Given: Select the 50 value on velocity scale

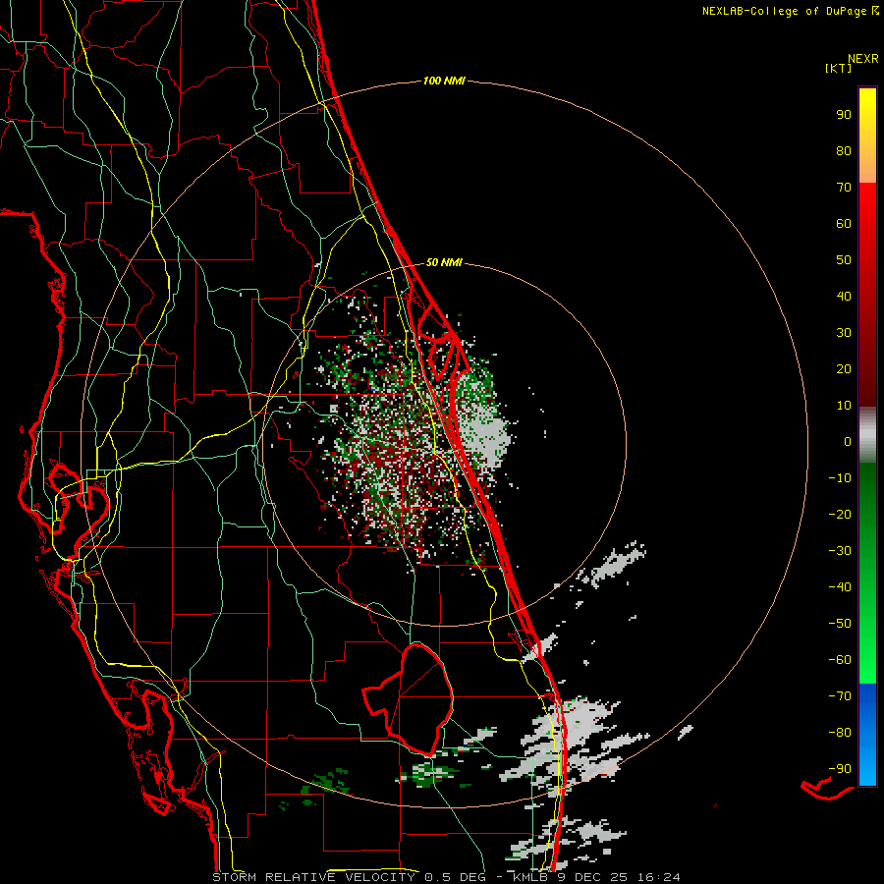Looking at the screenshot, I should click(844, 260).
